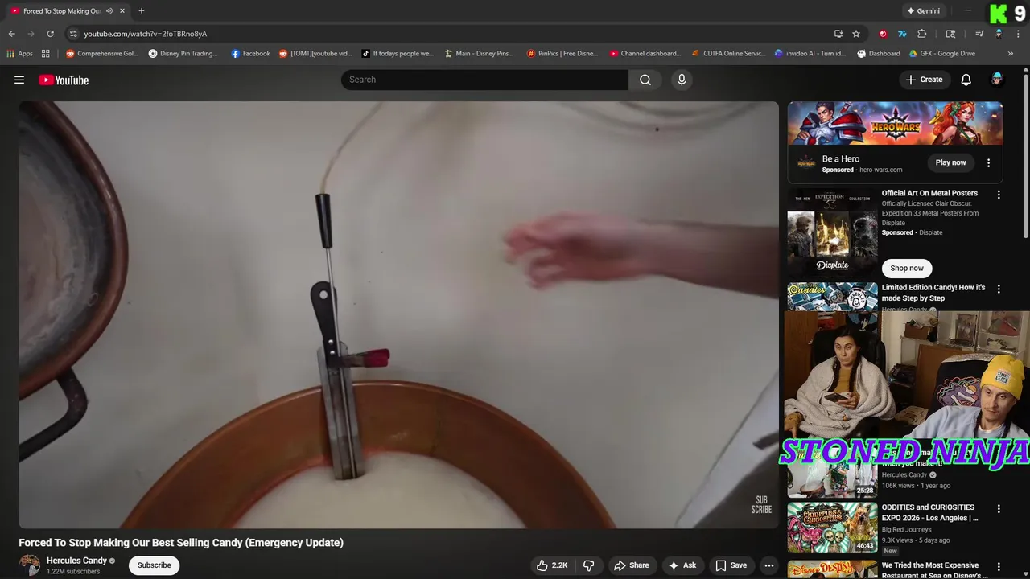This screenshot has height=579, width=1030.
Task: Open PinPics bookmark
Action: pos(562,54)
